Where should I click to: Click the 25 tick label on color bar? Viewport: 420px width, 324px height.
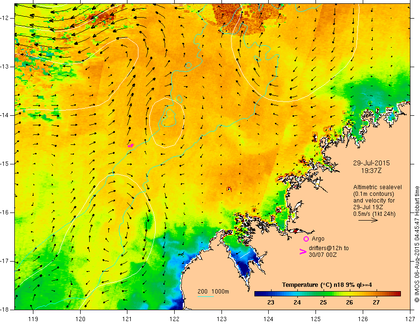tap(323, 303)
